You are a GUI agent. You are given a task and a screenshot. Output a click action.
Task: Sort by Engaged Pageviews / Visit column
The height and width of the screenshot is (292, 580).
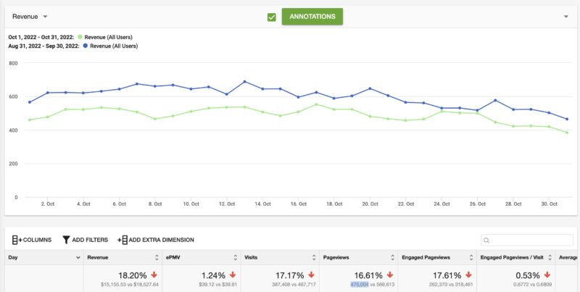pos(550,257)
